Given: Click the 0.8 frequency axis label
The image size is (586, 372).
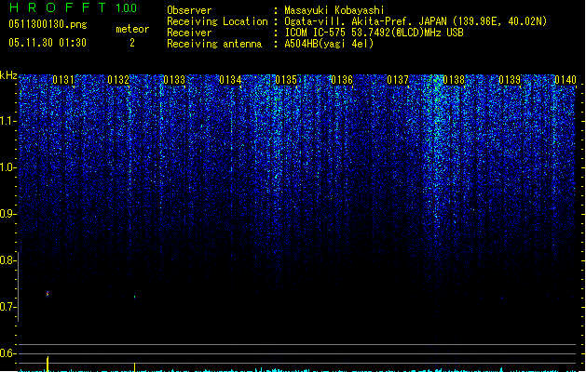Looking at the screenshot, I should [x=7, y=260].
